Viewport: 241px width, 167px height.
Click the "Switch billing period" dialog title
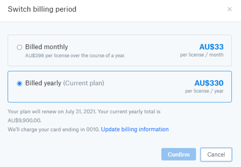(42, 9)
